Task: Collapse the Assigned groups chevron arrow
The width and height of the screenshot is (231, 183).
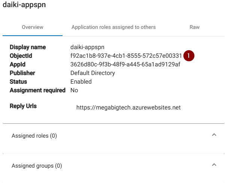Action: click(214, 165)
